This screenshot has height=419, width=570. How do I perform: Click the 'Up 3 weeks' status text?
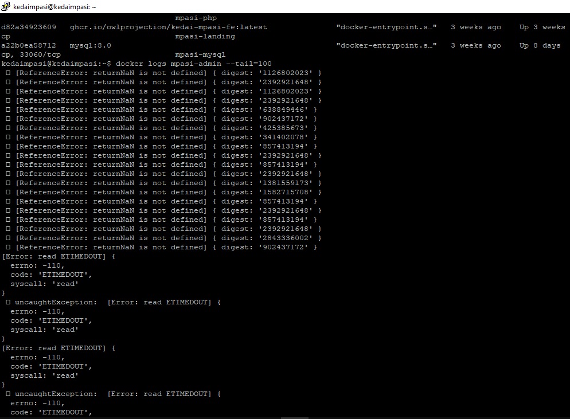coord(542,27)
